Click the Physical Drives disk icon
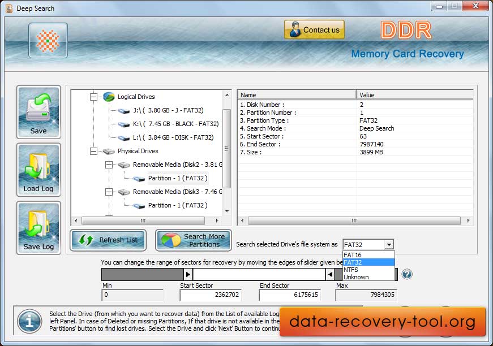The height and width of the screenshot is (346, 493). [x=109, y=152]
